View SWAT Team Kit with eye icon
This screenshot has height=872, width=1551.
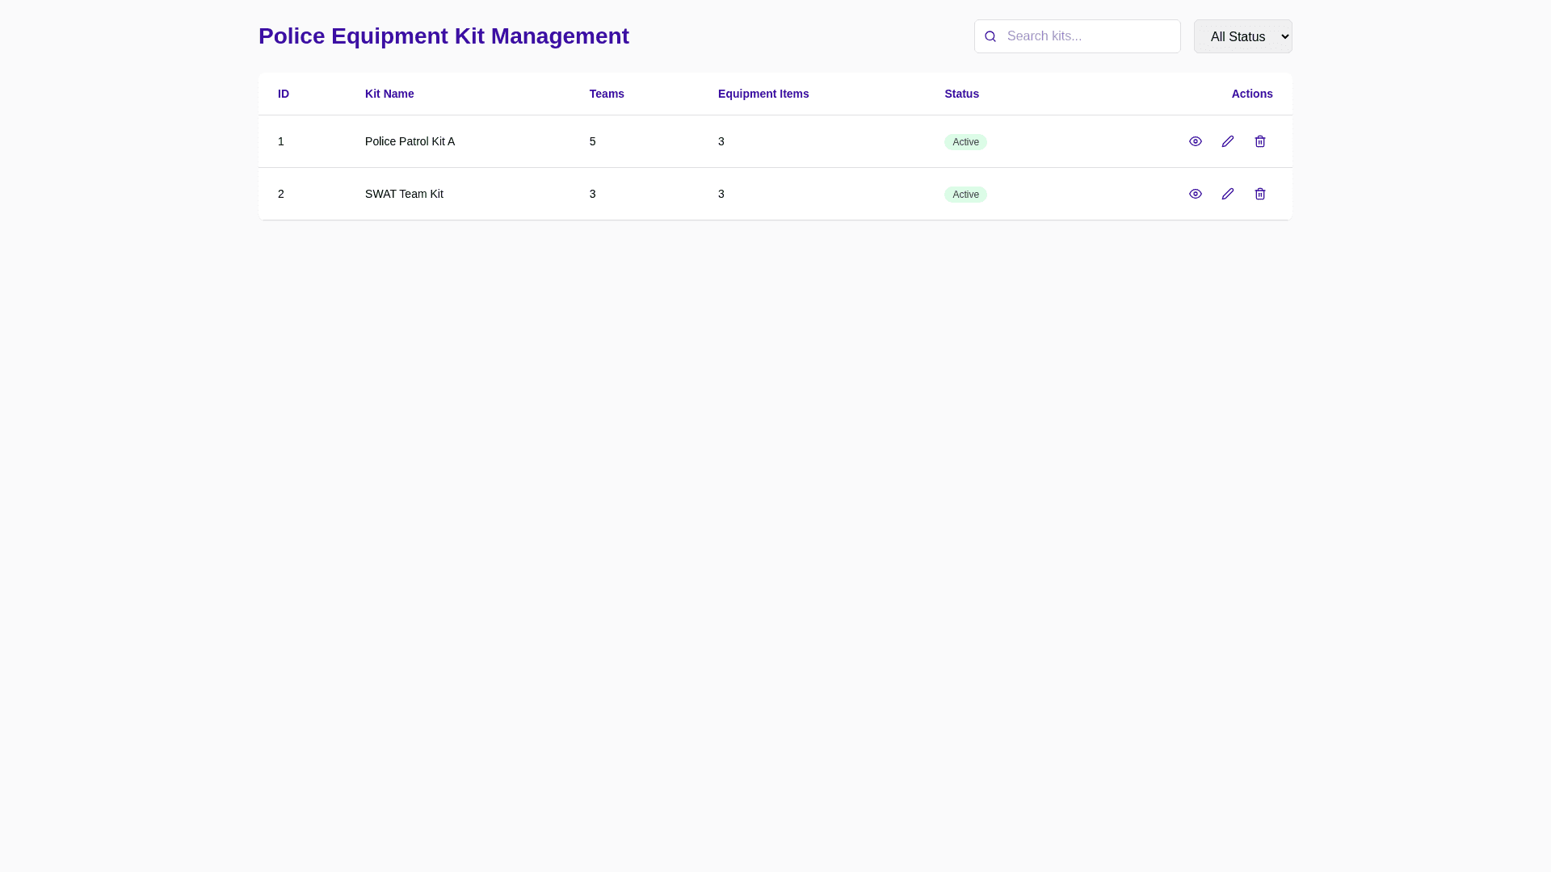click(x=1195, y=194)
